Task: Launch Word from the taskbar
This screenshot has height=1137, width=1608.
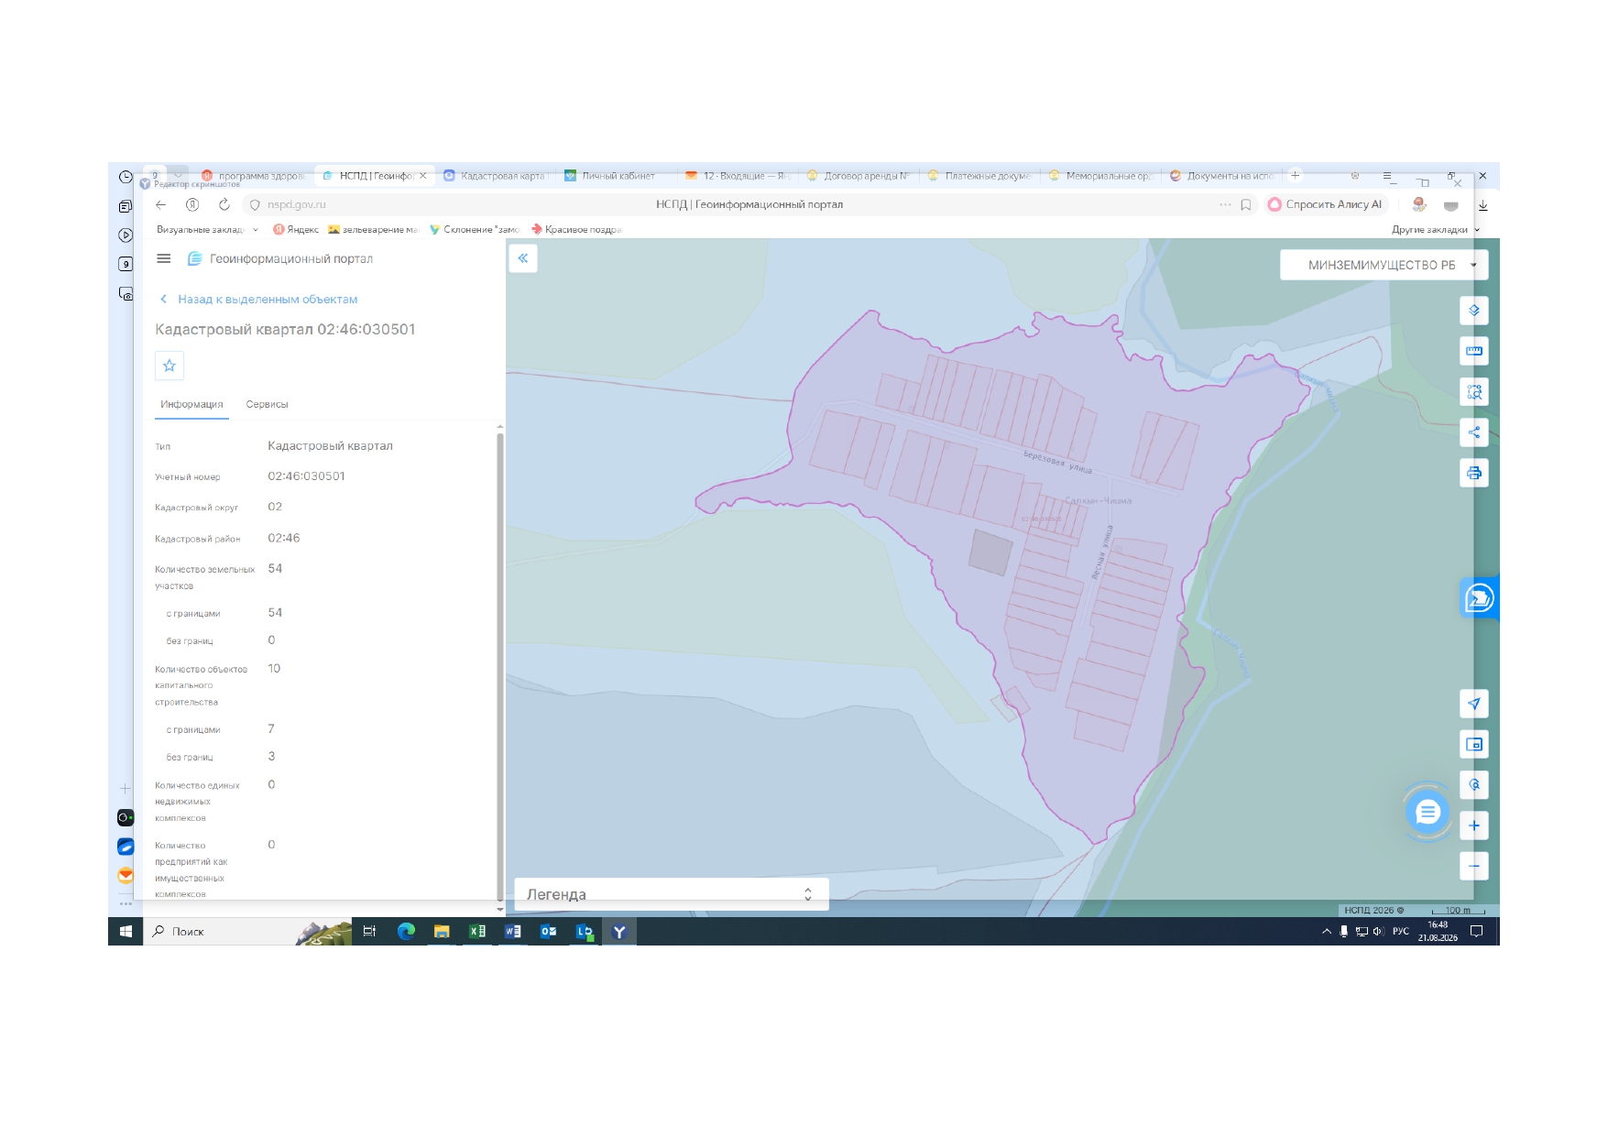Action: [x=513, y=932]
